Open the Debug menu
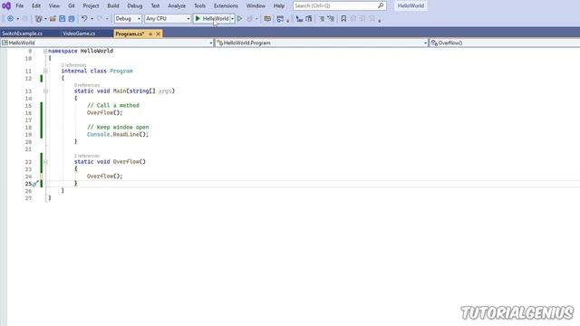The height and width of the screenshot is (326, 580). (x=135, y=5)
